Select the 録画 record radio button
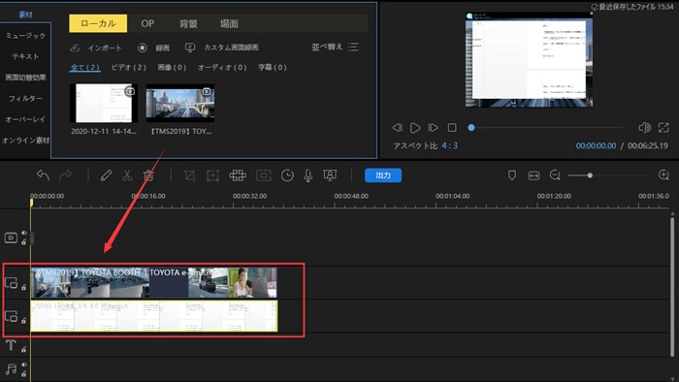Screen dimensions: 679x382 point(142,48)
